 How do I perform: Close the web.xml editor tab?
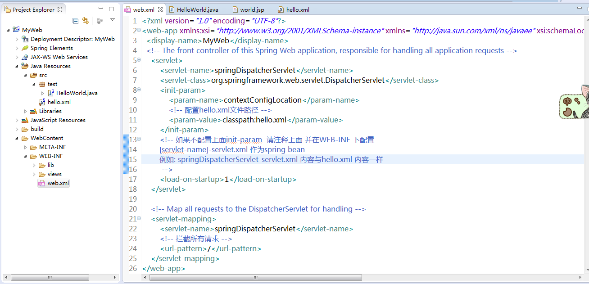[x=160, y=9]
